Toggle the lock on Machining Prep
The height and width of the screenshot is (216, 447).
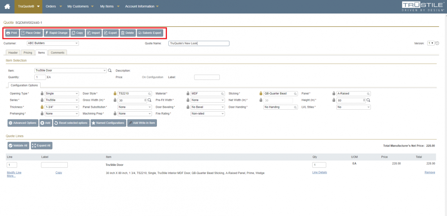click(x=115, y=113)
